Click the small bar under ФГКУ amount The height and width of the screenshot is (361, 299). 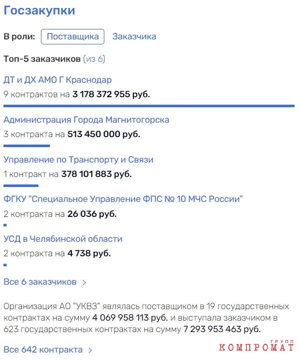[x=5, y=225]
